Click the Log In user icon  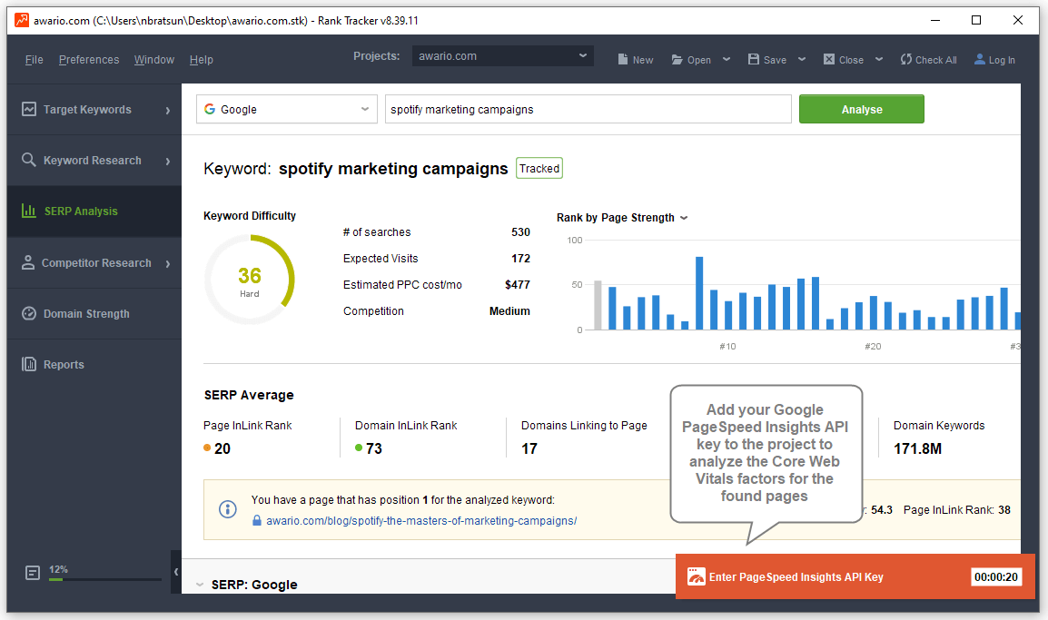[980, 60]
